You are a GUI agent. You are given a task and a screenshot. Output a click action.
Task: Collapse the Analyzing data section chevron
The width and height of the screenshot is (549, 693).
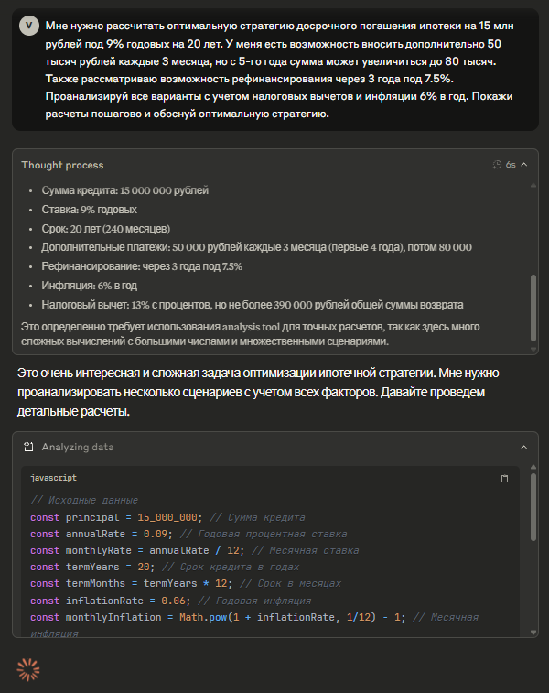click(x=524, y=447)
